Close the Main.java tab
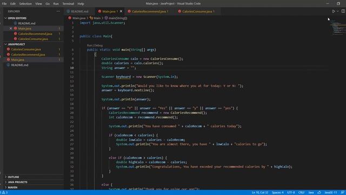The height and width of the screenshot is (195, 346). click(121, 11)
